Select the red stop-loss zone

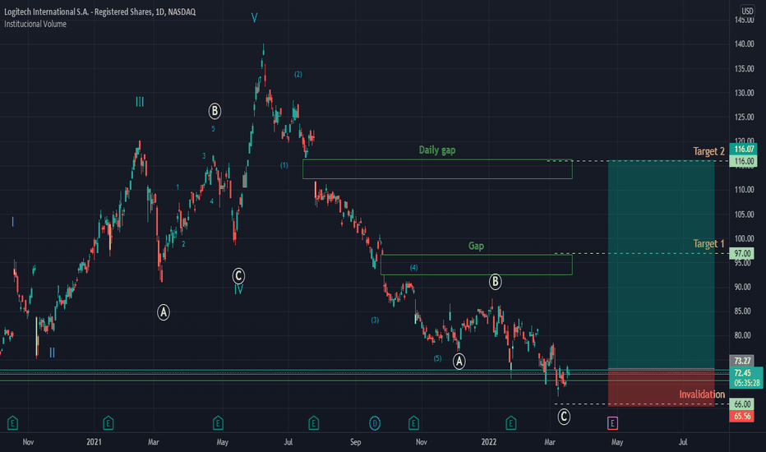[x=662, y=386]
